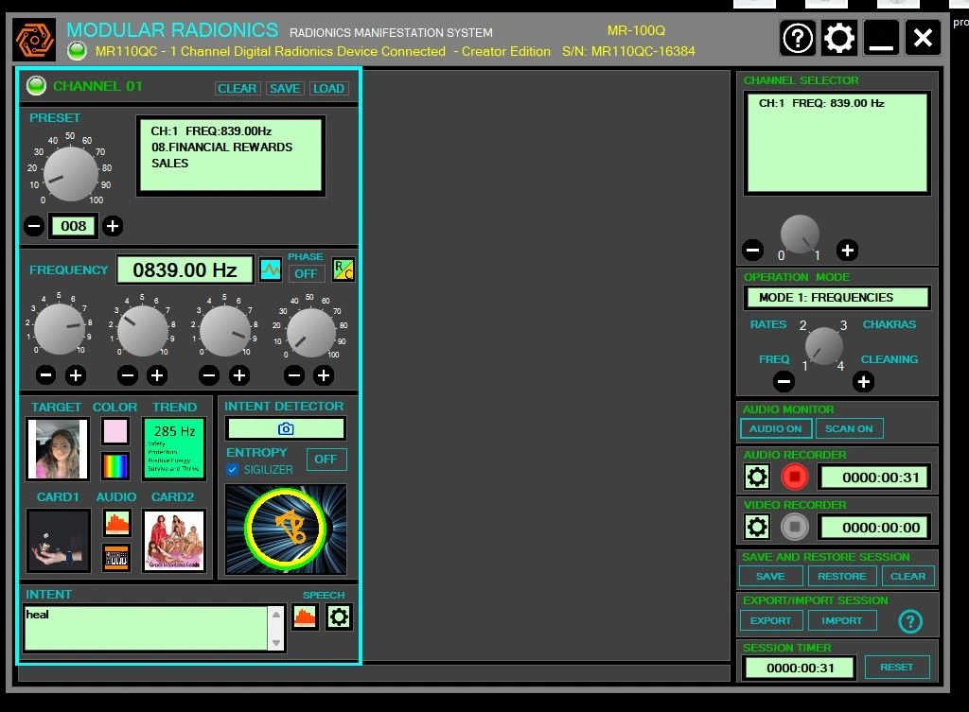Open Video Recorder settings gear
The image size is (969, 712).
[x=756, y=527]
